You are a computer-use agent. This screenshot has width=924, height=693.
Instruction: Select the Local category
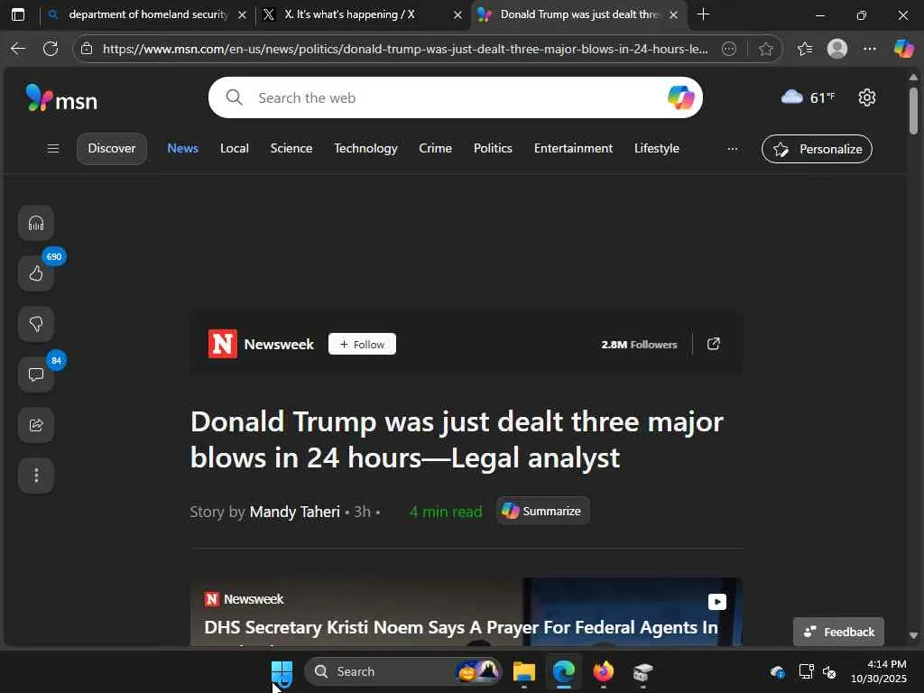[235, 149]
